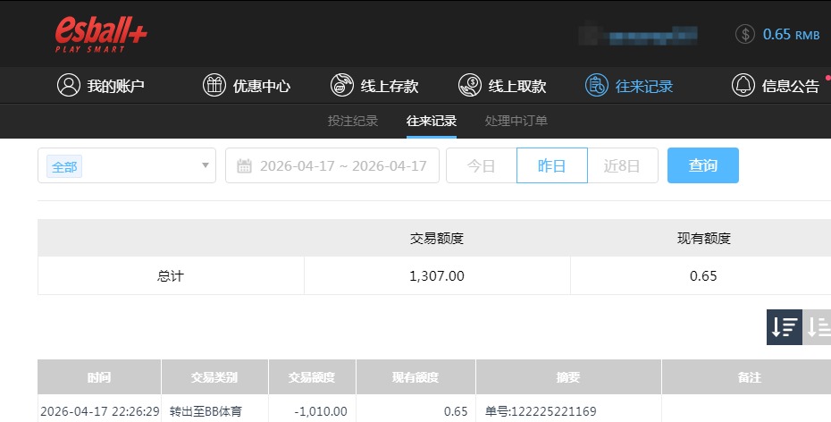The image size is (831, 422).
Task: Click 转出至BB体育 transaction type
Action: tap(206, 411)
